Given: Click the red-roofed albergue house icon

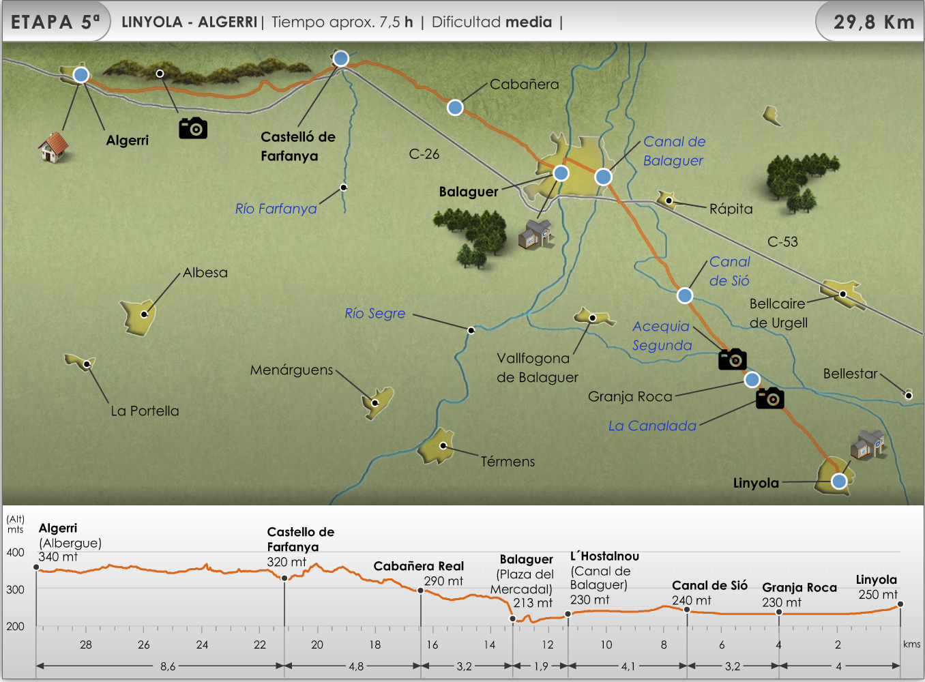Looking at the screenshot, I should click(53, 147).
